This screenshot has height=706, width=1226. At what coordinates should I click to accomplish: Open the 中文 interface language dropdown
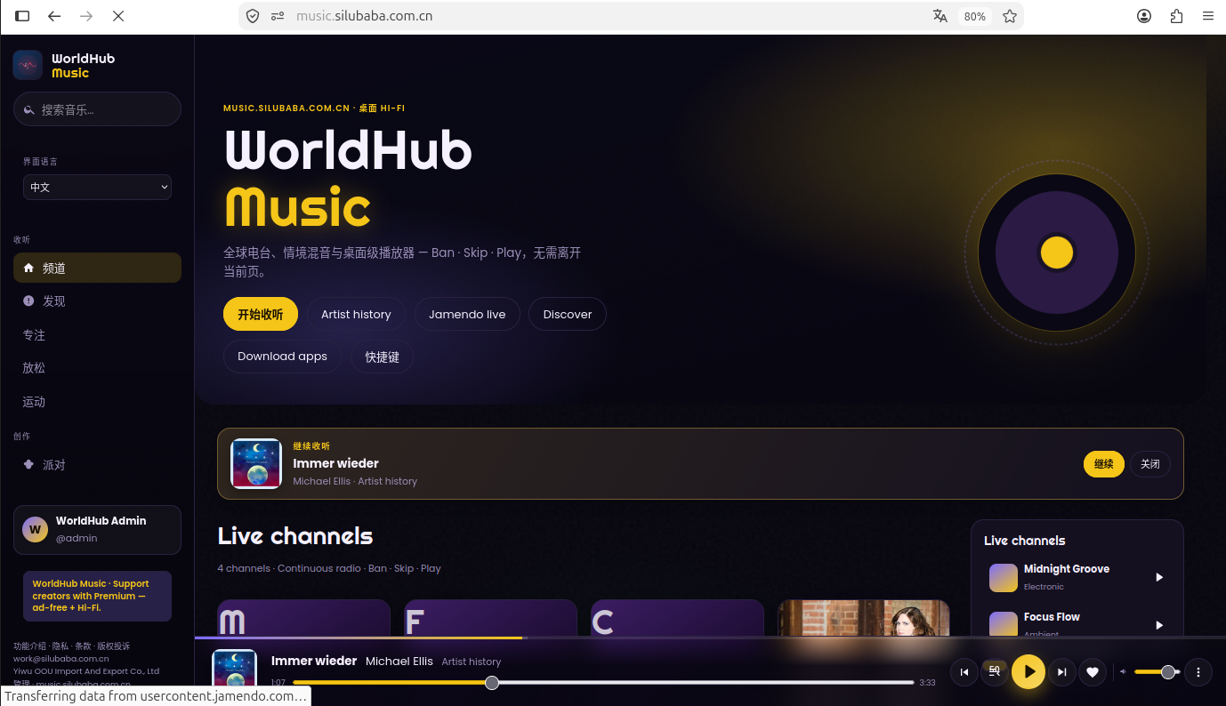pyautogui.click(x=97, y=187)
